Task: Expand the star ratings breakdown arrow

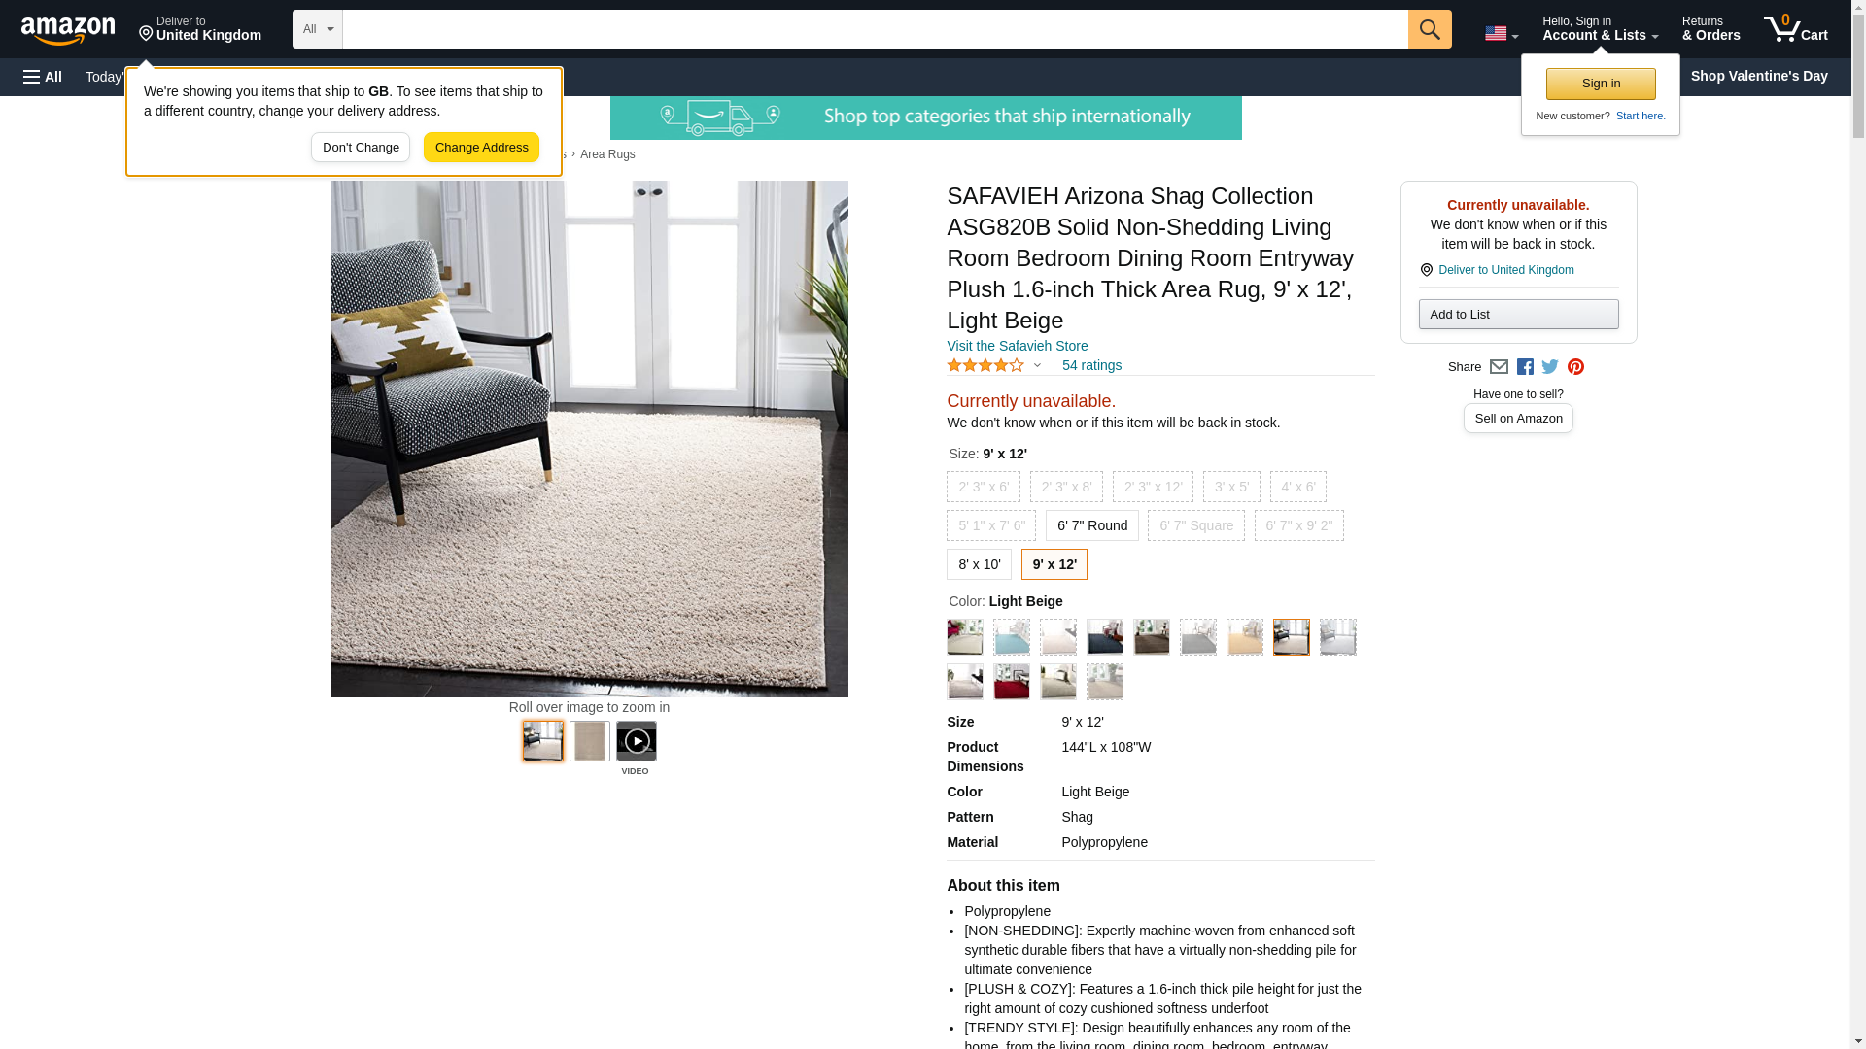Action: [1037, 366]
